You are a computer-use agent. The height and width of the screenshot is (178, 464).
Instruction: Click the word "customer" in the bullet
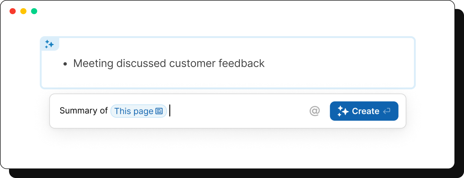pos(192,63)
